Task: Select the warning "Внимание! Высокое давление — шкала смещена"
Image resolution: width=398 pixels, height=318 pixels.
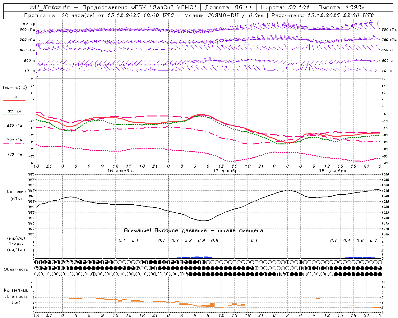Action: tap(194, 230)
